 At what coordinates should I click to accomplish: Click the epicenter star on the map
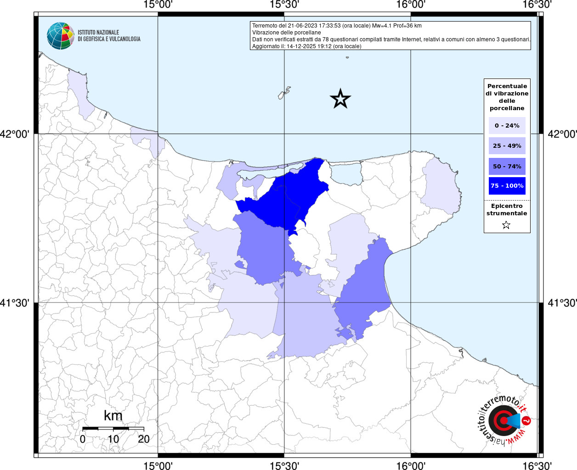pos(340,98)
